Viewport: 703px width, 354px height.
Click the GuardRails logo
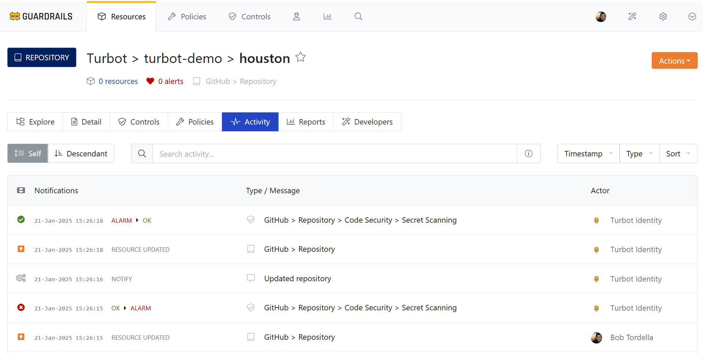(x=41, y=16)
